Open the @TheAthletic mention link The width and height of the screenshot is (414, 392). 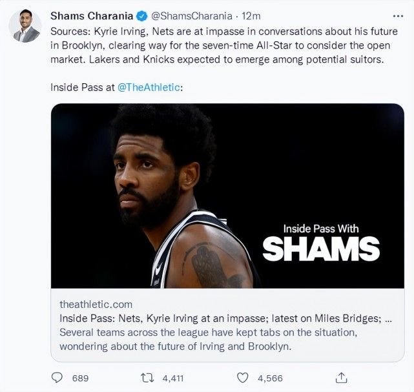pyautogui.click(x=149, y=87)
